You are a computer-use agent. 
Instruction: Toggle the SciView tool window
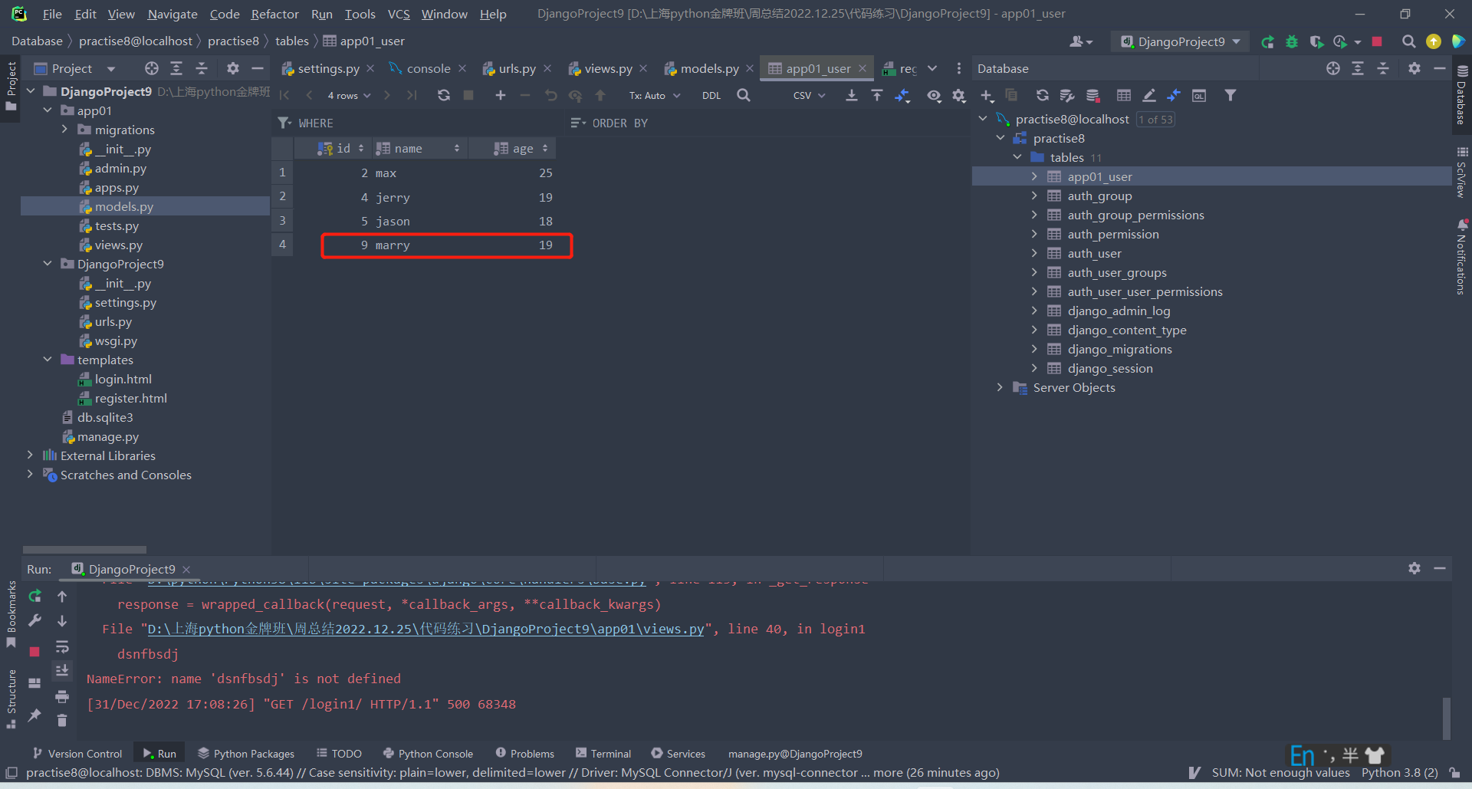1462,173
